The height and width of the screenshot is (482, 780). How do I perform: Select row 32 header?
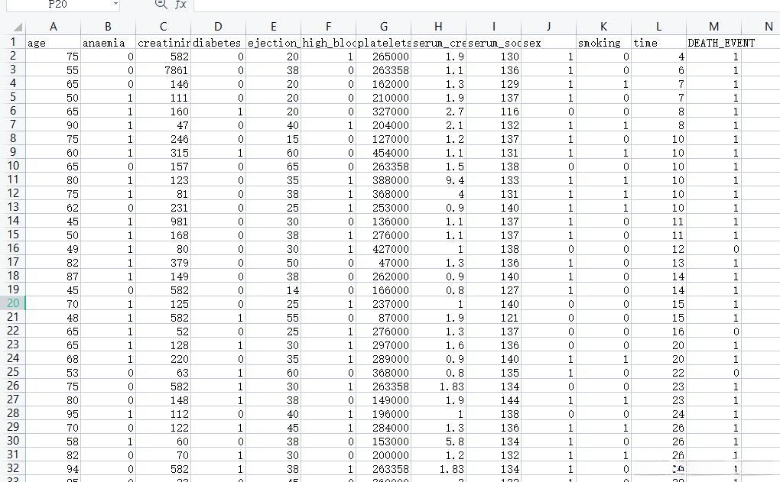(x=13, y=468)
